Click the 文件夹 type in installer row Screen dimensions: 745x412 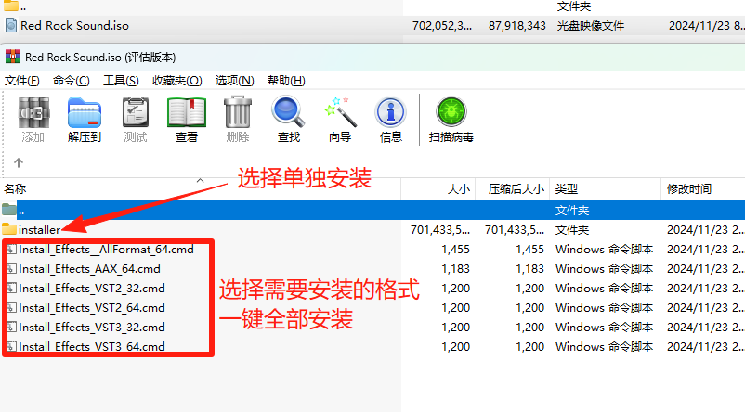(x=572, y=230)
